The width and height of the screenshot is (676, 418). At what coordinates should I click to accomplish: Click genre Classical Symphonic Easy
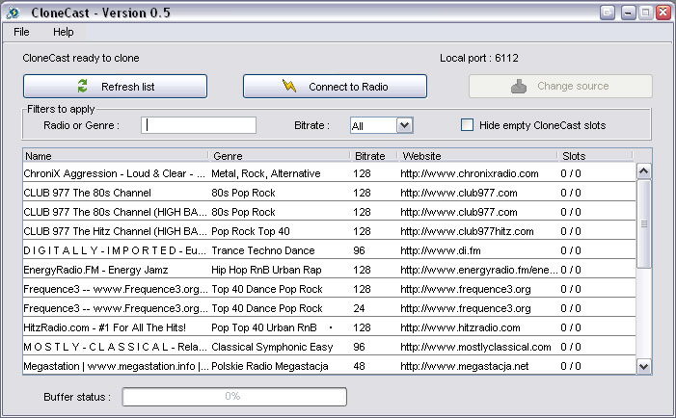click(272, 347)
